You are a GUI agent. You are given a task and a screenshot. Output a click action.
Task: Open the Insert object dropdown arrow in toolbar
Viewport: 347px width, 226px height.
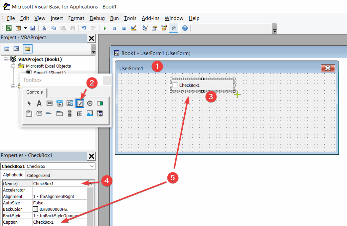pos(25,28)
